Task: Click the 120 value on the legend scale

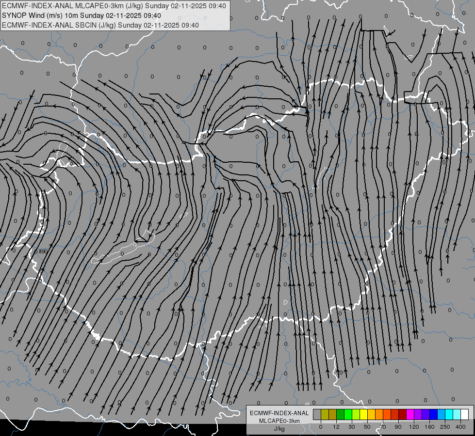Action: click(414, 427)
